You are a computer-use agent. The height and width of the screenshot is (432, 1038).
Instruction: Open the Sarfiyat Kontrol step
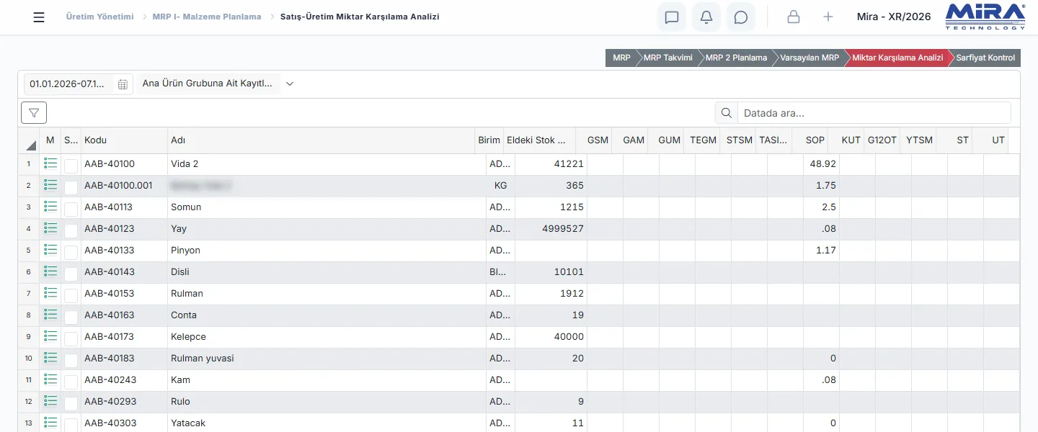click(x=985, y=58)
